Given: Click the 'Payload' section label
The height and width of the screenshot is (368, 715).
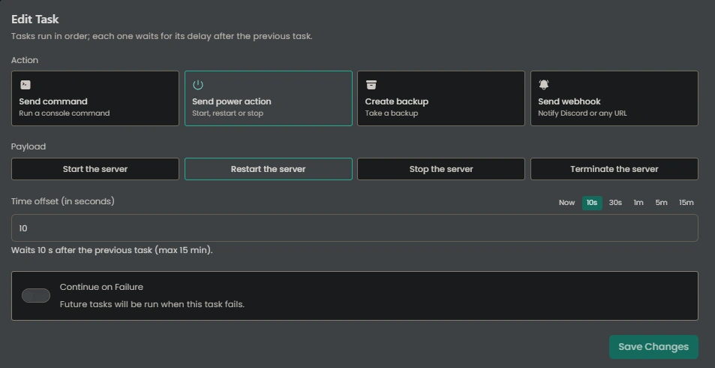Looking at the screenshot, I should coord(29,146).
